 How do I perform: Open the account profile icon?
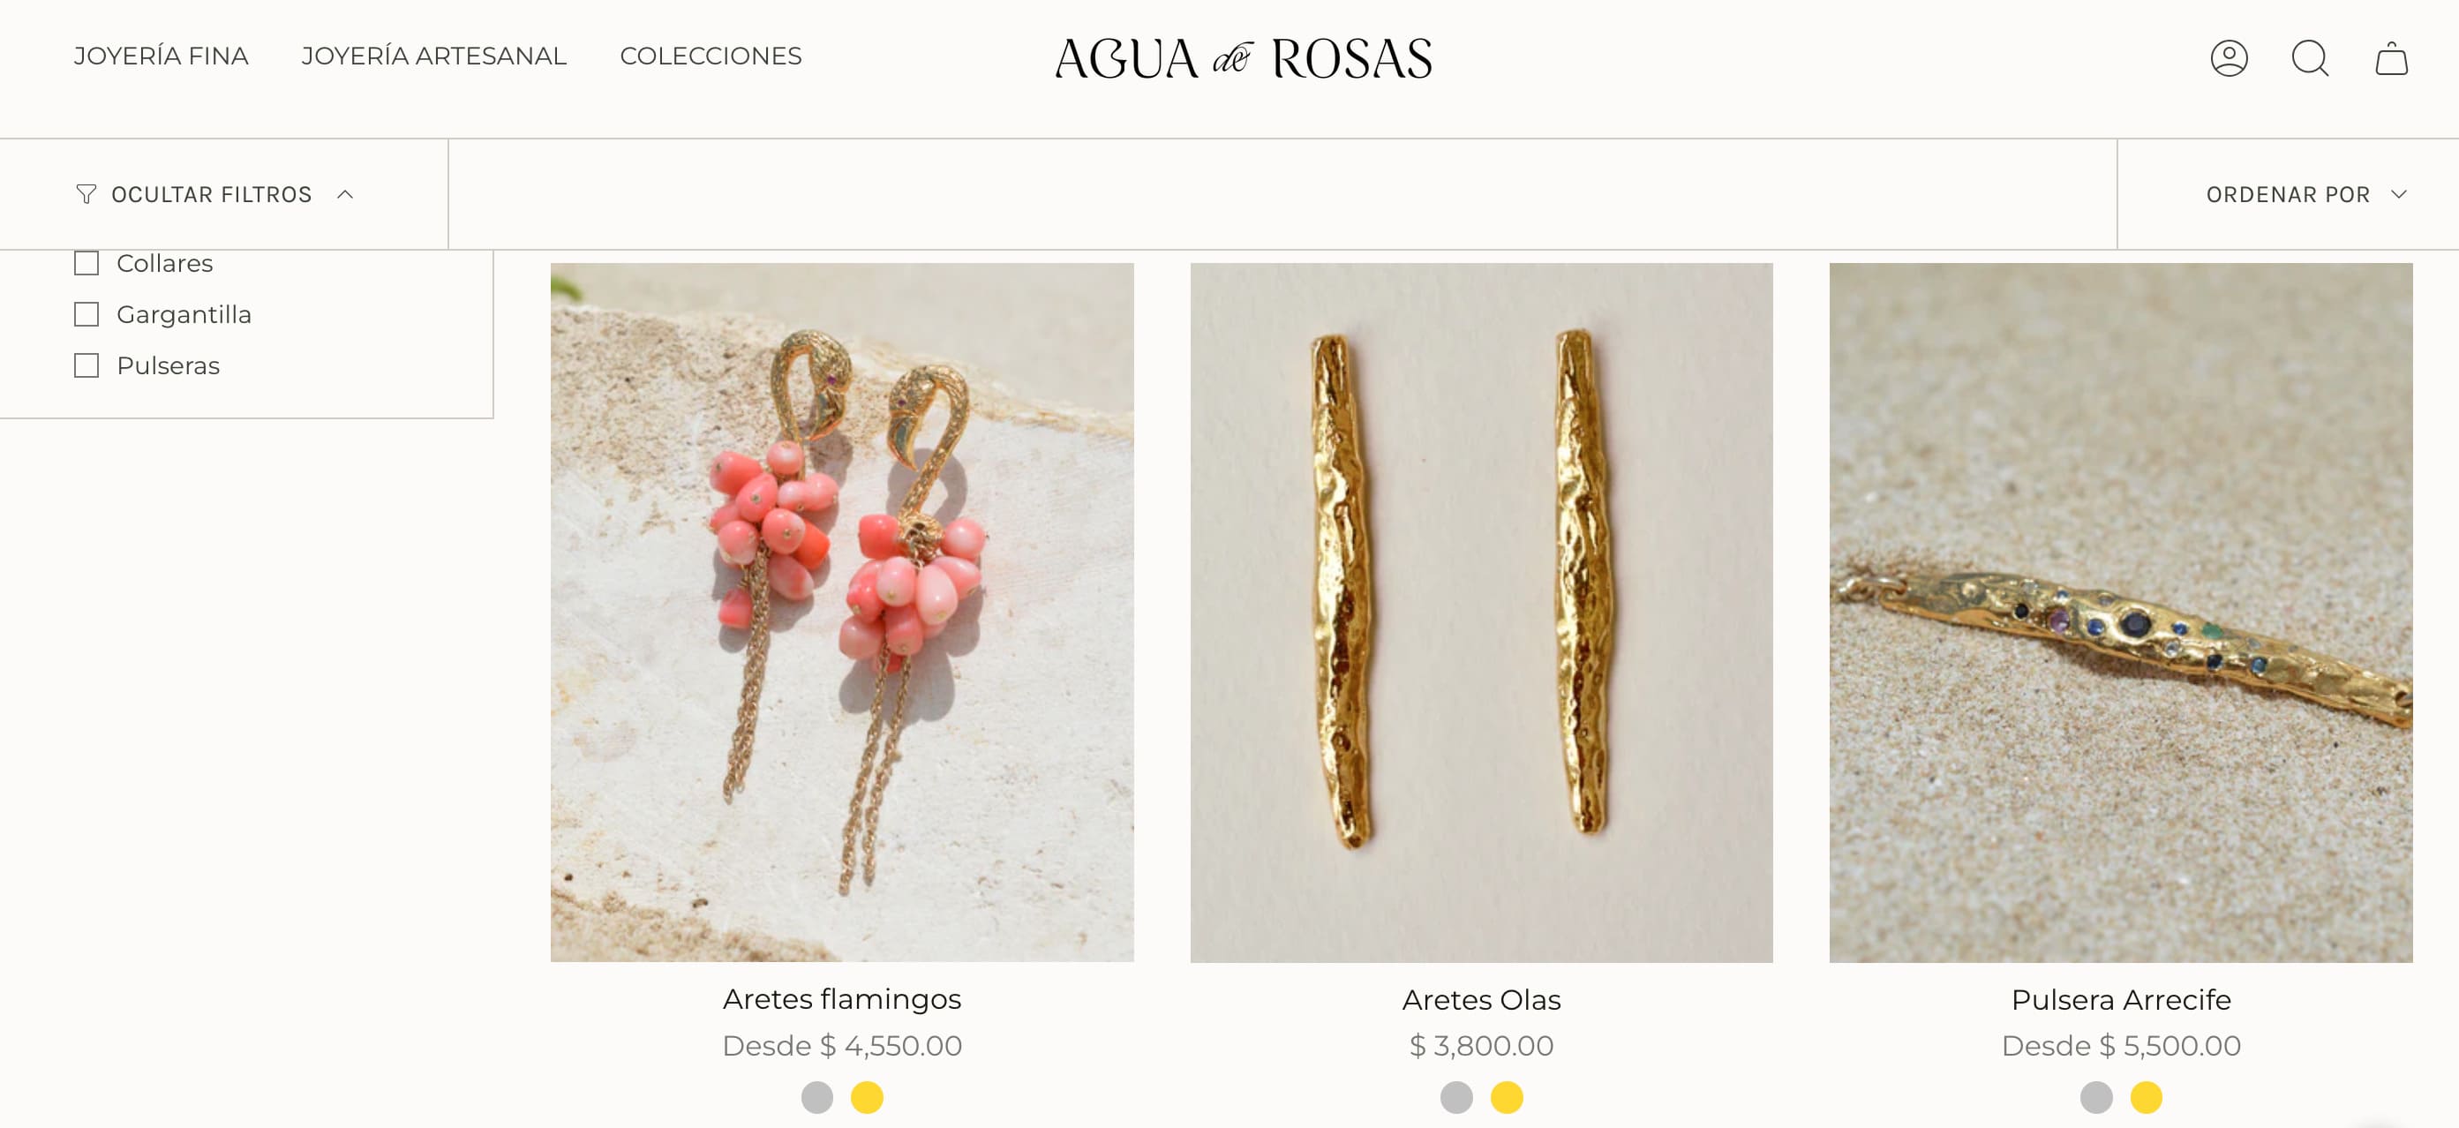click(x=2229, y=58)
